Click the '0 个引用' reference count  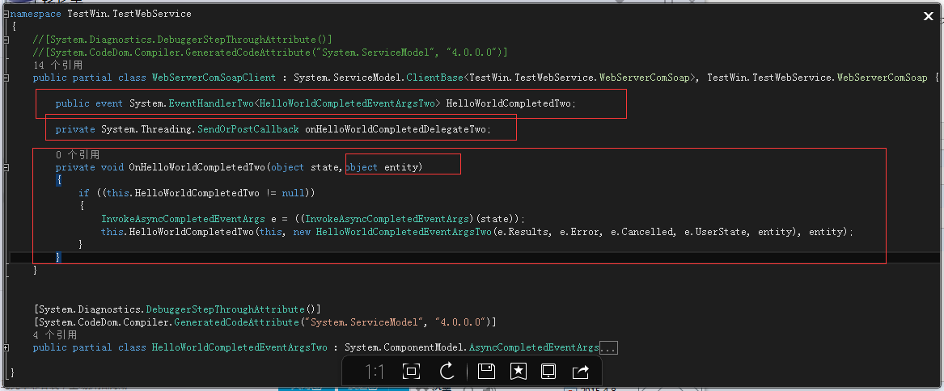pos(78,154)
